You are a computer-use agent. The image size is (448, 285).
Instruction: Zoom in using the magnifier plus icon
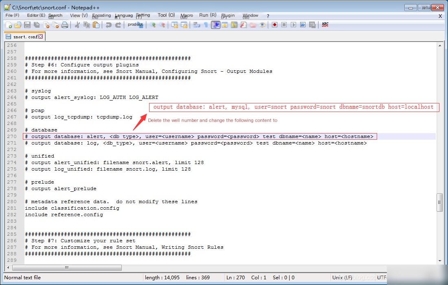coord(153,25)
